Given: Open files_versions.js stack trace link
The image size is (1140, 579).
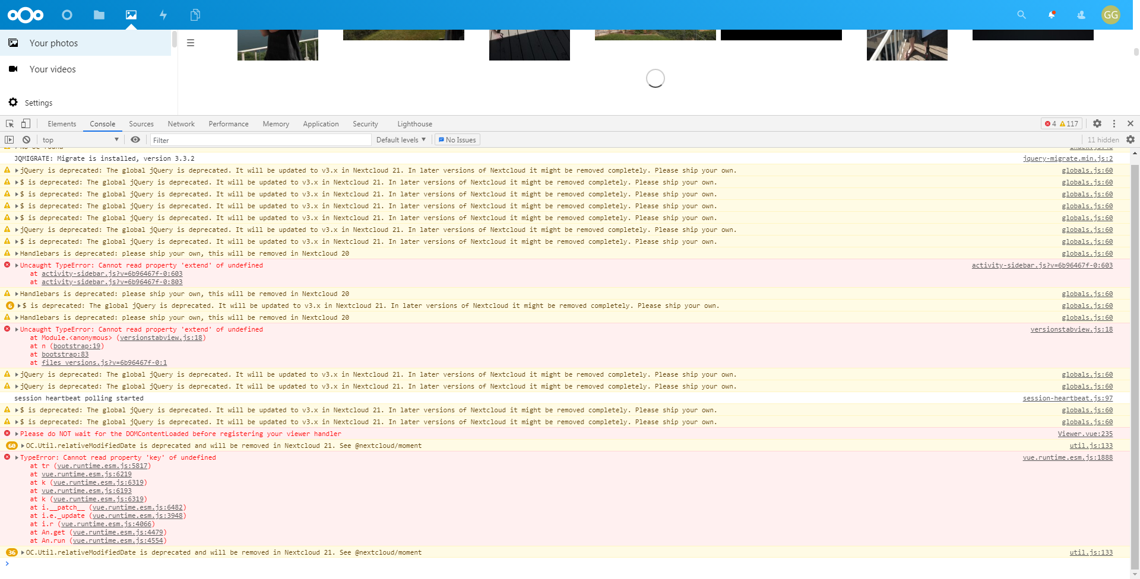Looking at the screenshot, I should (104, 362).
